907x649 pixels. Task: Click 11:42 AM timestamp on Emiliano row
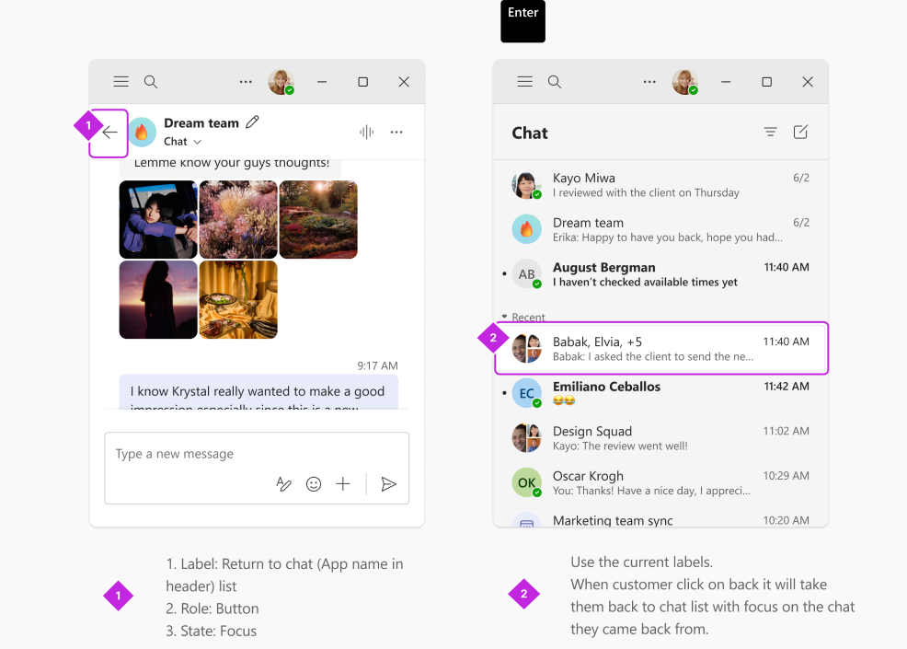point(786,386)
